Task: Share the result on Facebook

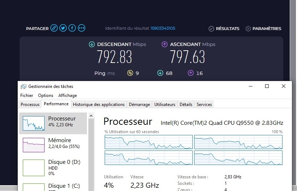Action: coord(72,28)
